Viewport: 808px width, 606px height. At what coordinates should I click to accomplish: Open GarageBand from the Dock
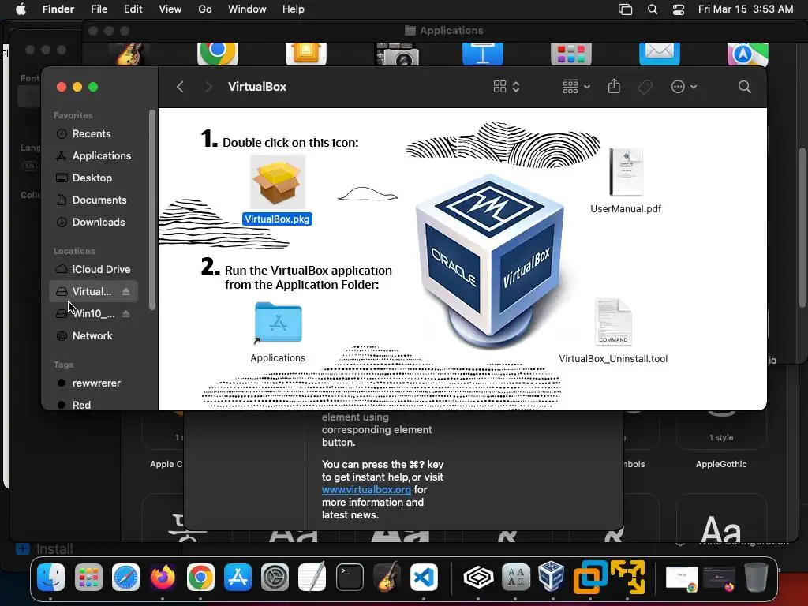coord(387,577)
